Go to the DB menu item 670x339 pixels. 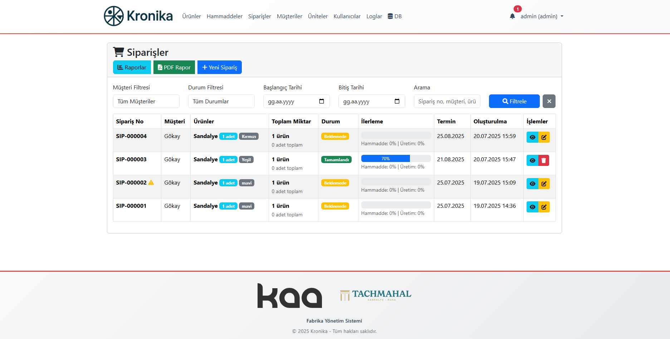[x=395, y=16]
